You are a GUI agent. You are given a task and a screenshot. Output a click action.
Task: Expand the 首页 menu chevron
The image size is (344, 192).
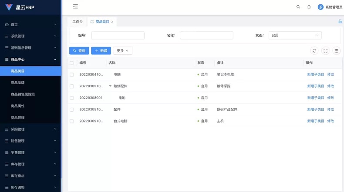coord(55,24)
